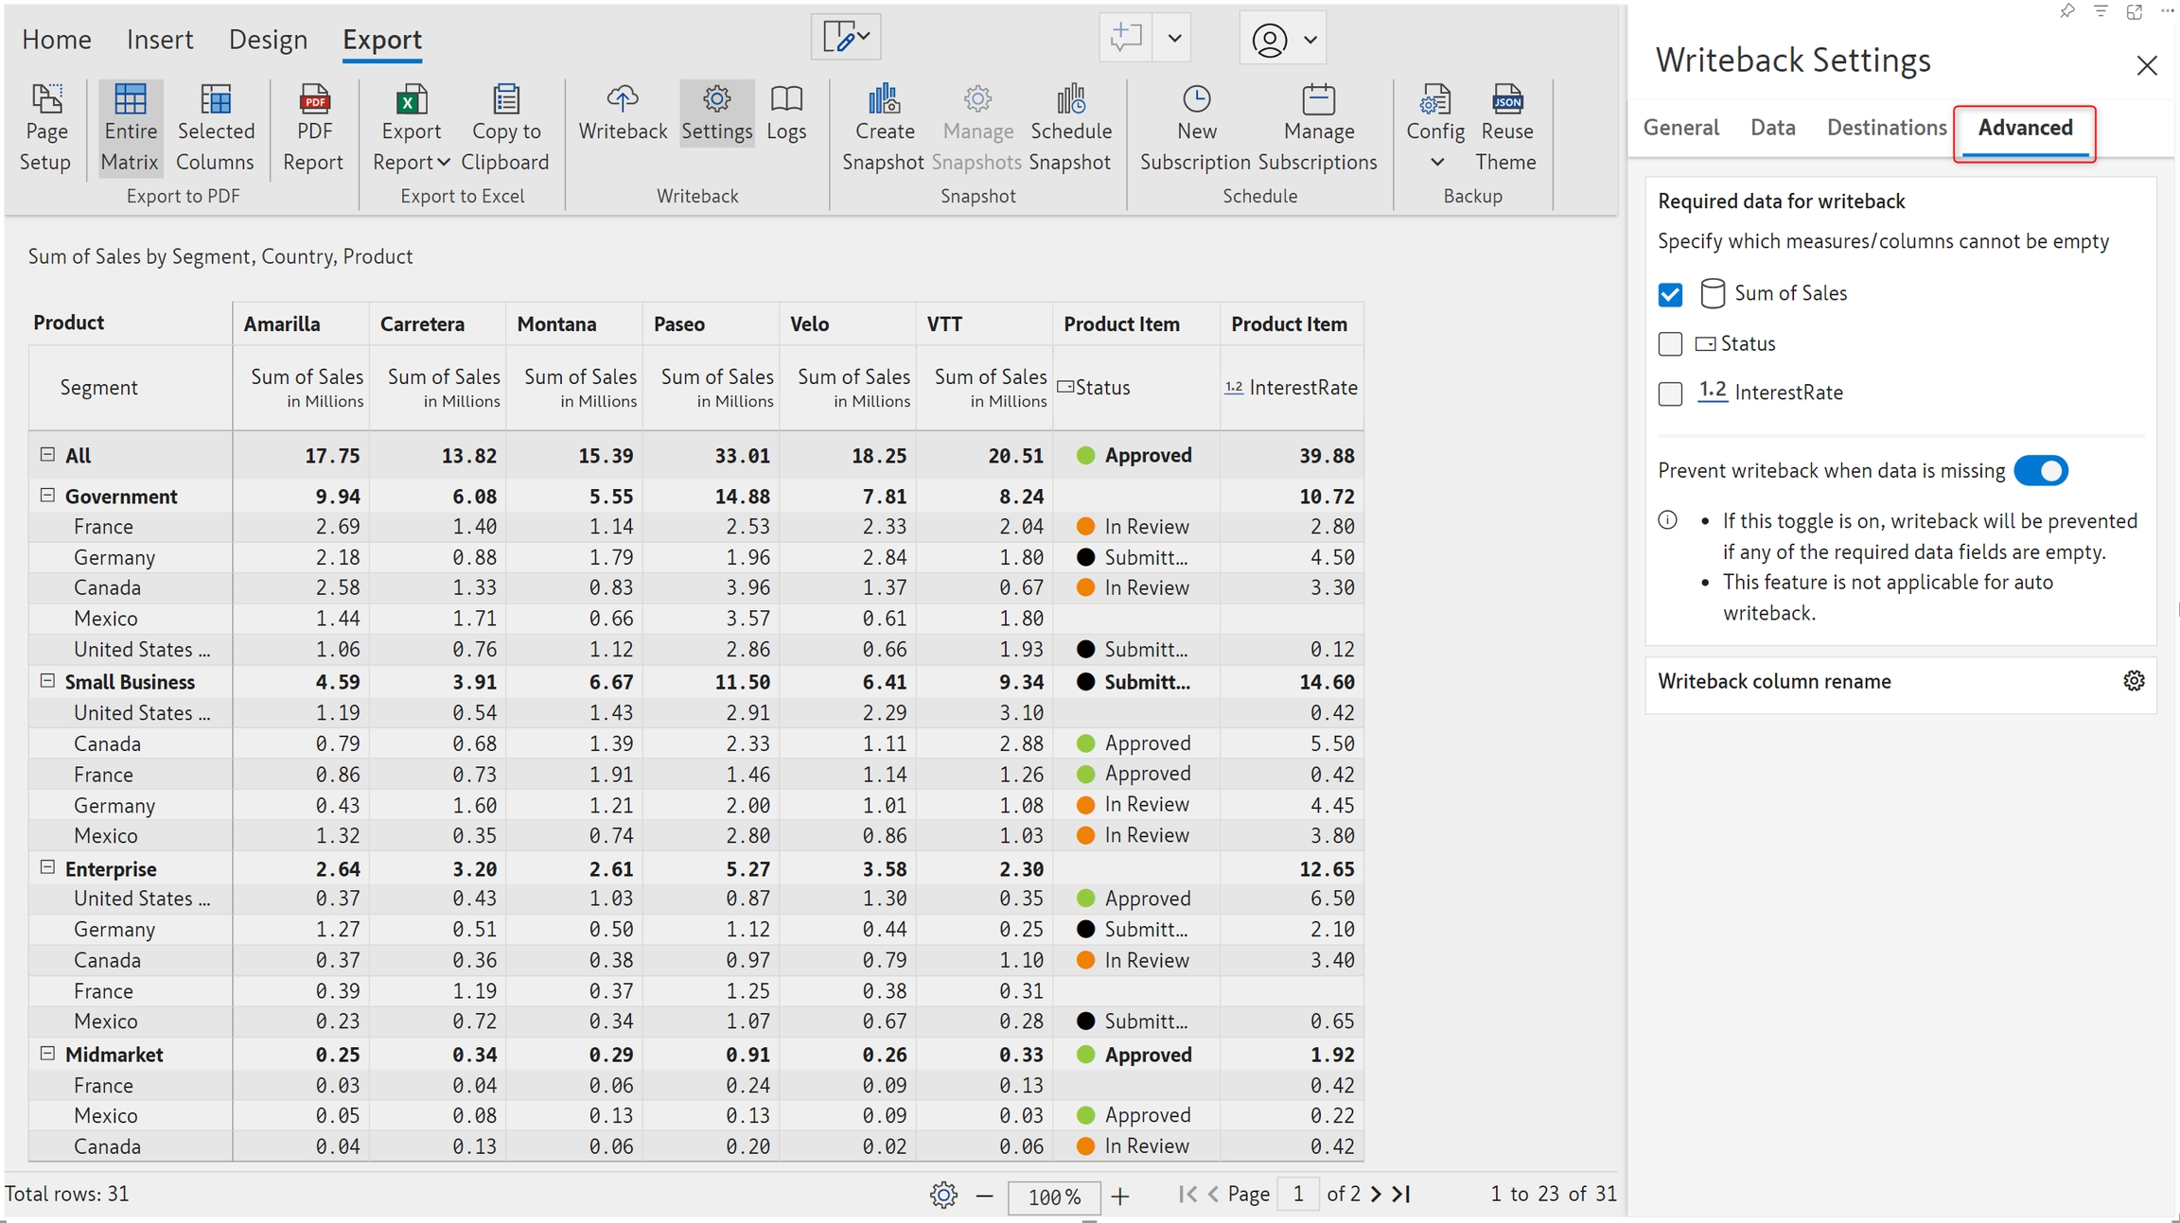Collapse the Government segment row
The image size is (2180, 1223).
(x=47, y=496)
